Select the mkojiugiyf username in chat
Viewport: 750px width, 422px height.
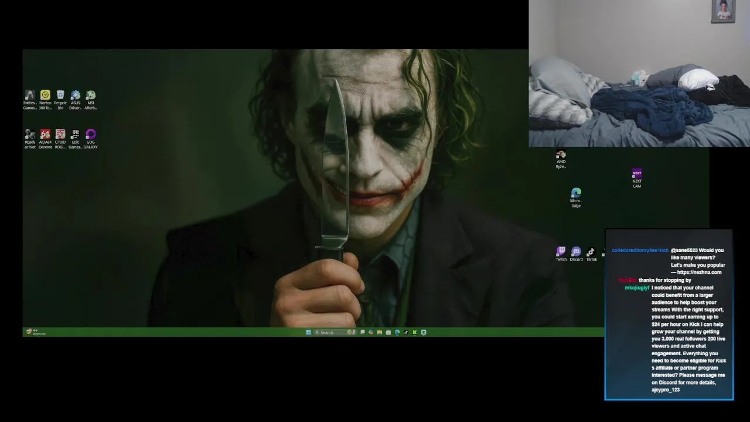pyautogui.click(x=637, y=288)
